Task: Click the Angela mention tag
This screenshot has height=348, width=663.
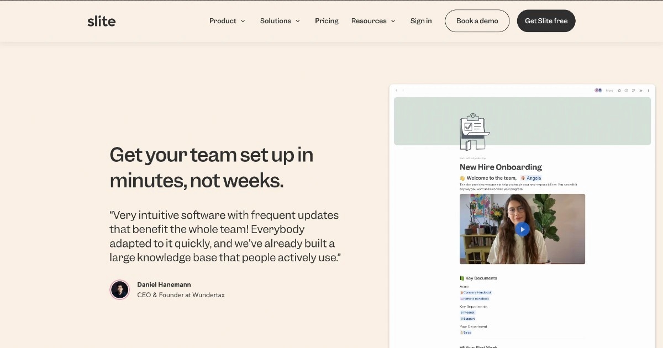Action: 532,178
